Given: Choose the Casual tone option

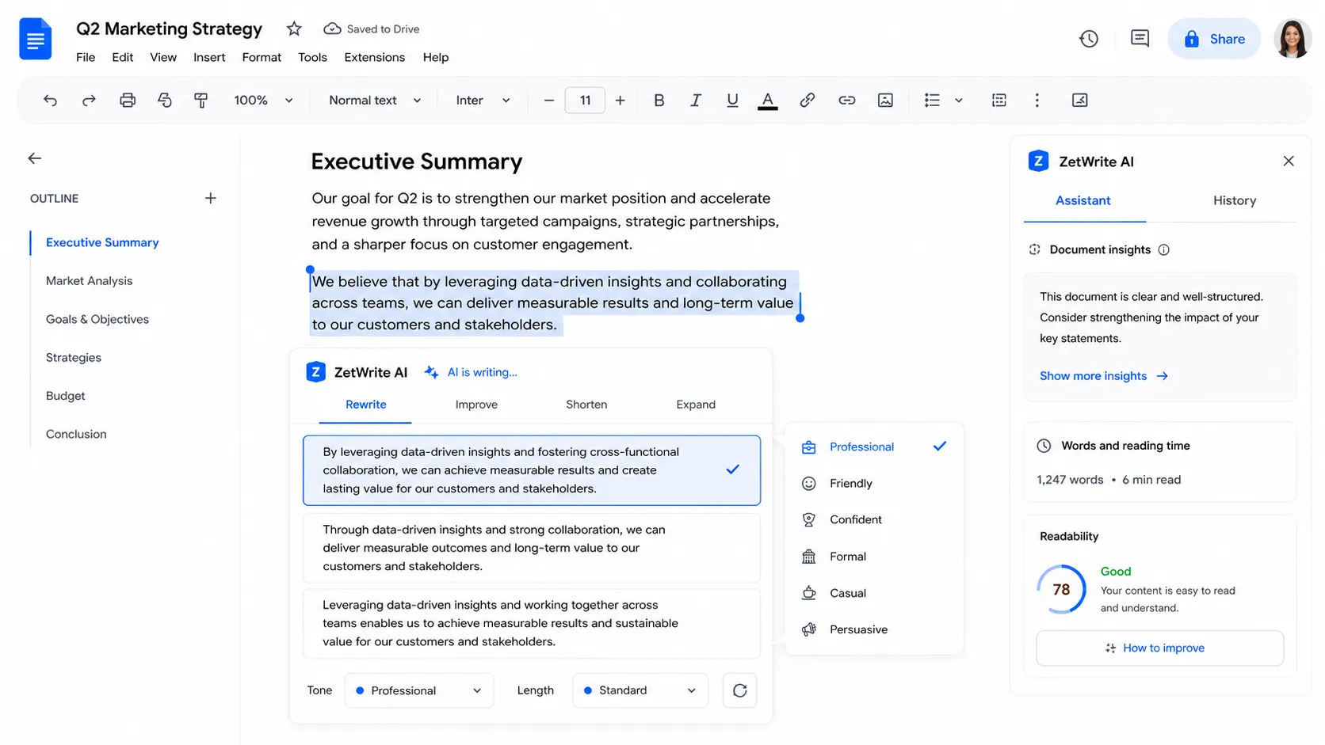Looking at the screenshot, I should click(874, 593).
